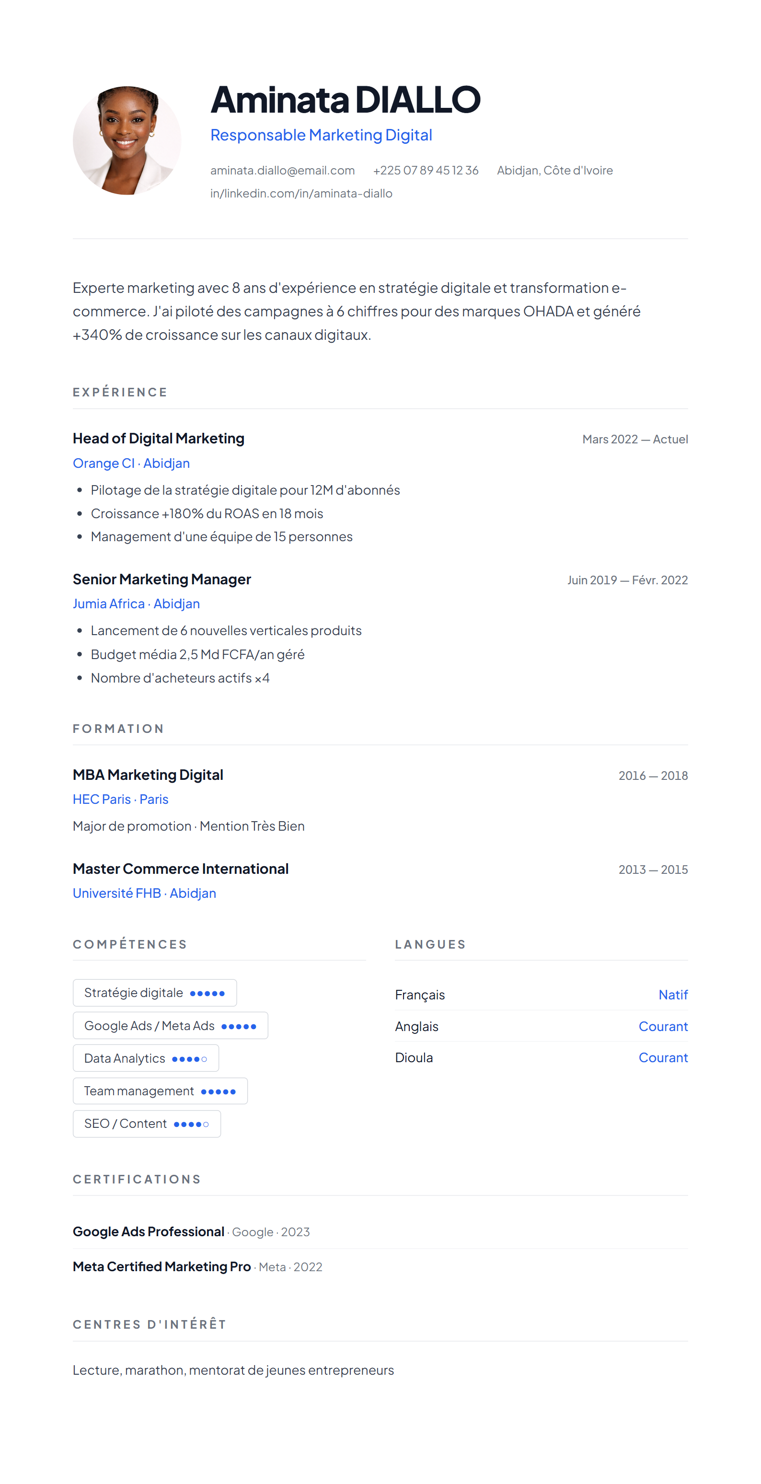Click the email address aminata.diallo@email.com
761x1484 pixels.
[x=282, y=171]
